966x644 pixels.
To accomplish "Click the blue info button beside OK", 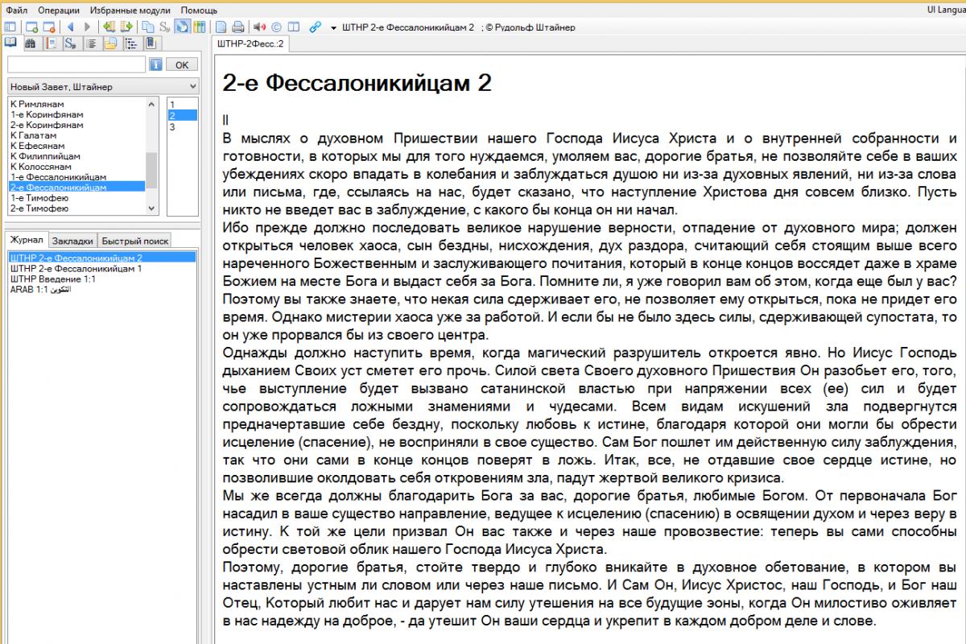I will 157,64.
